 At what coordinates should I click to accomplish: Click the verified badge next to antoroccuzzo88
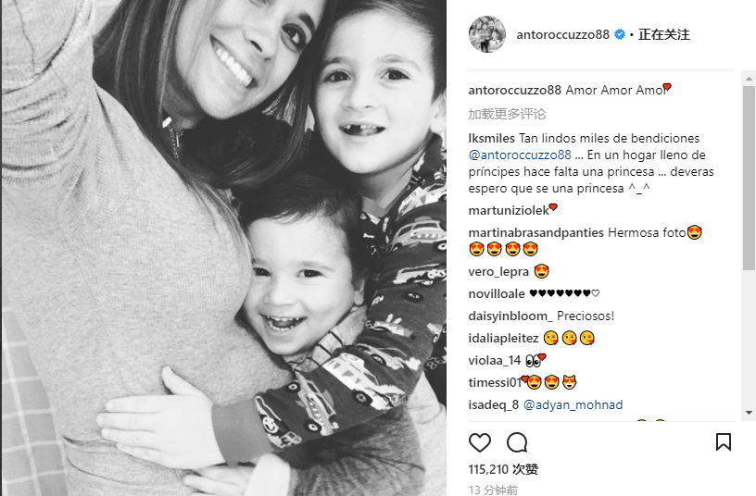coord(620,34)
